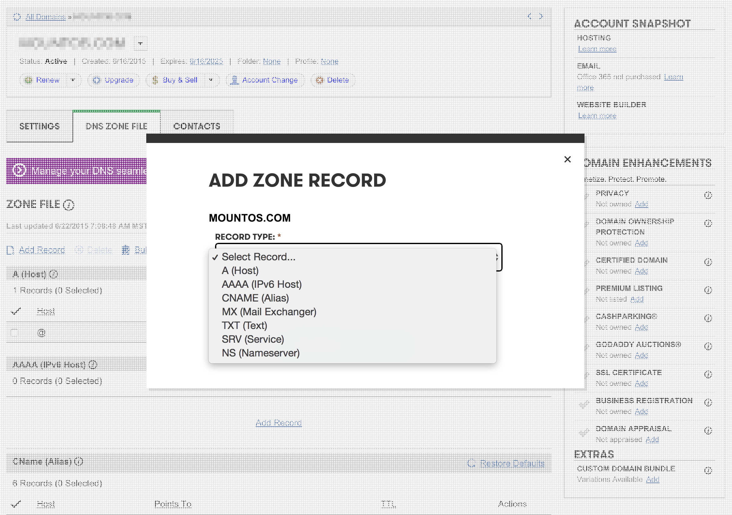Click Domain Appraisal info icon
Screen dimensions: 732x515
coord(708,430)
